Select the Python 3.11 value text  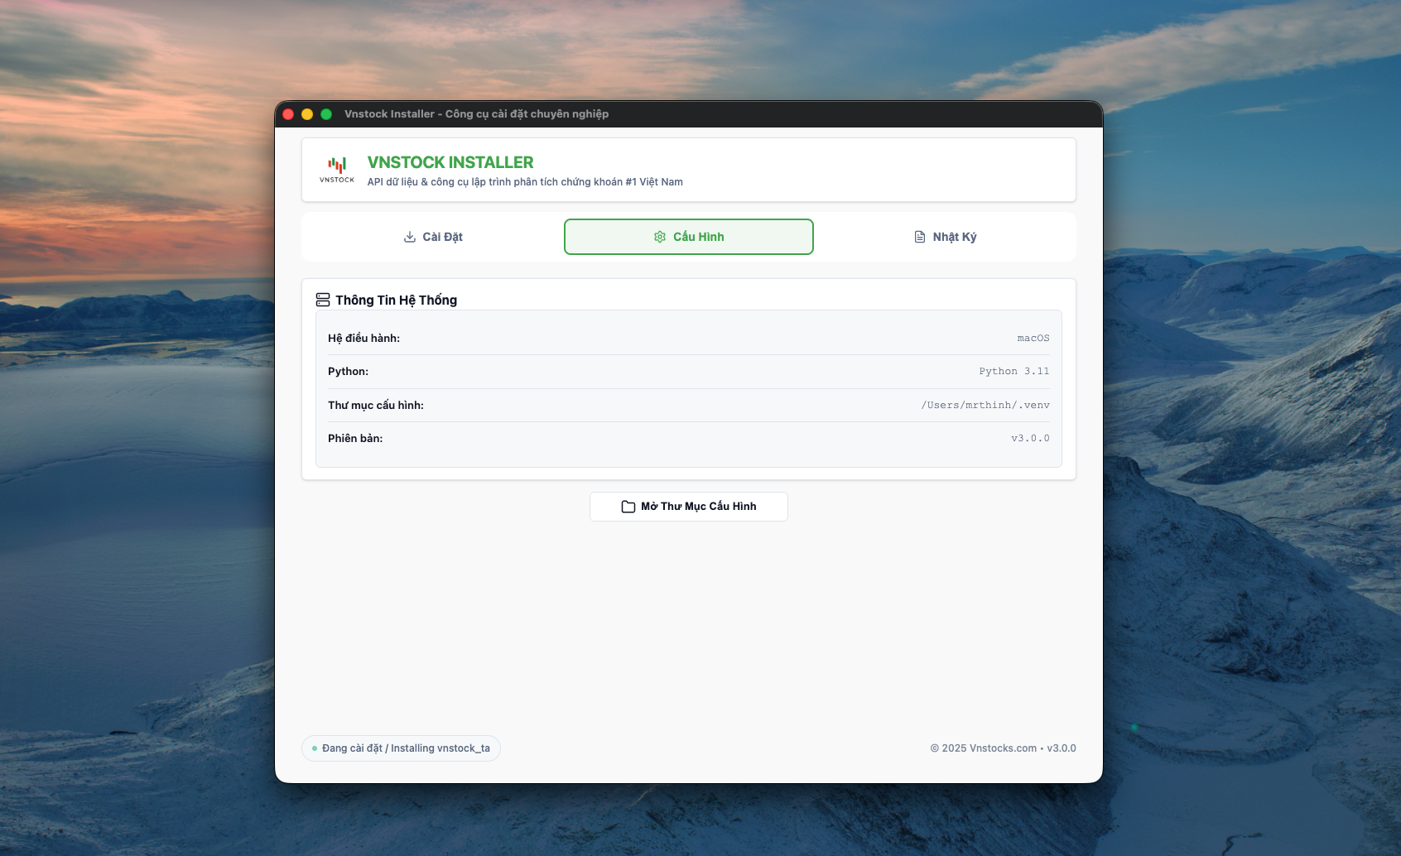click(x=1013, y=372)
